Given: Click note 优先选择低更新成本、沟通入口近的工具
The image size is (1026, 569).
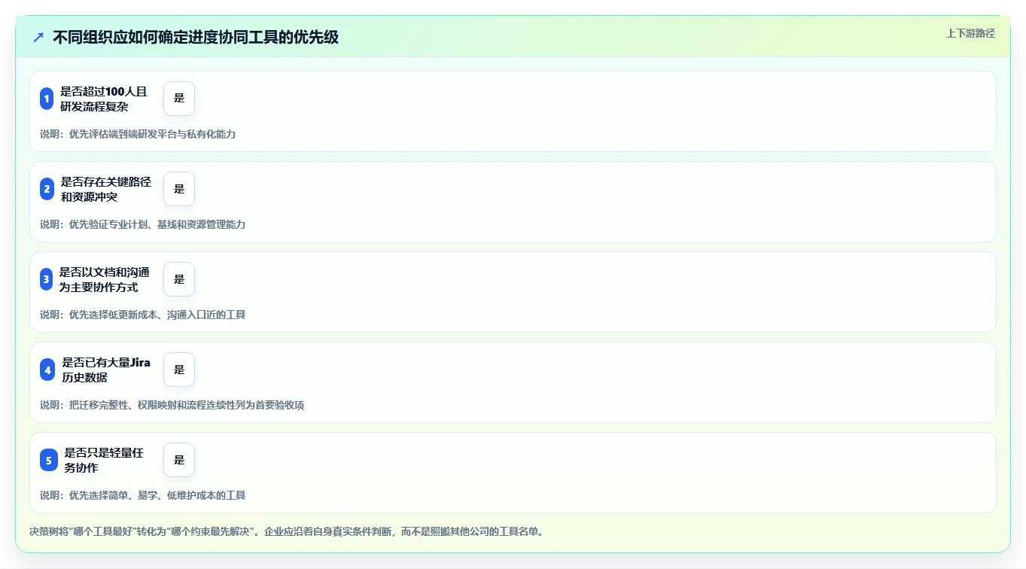Looking at the screenshot, I should click(x=157, y=315).
